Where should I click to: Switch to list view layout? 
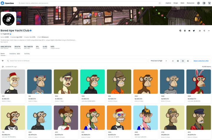[x=173, y=61]
